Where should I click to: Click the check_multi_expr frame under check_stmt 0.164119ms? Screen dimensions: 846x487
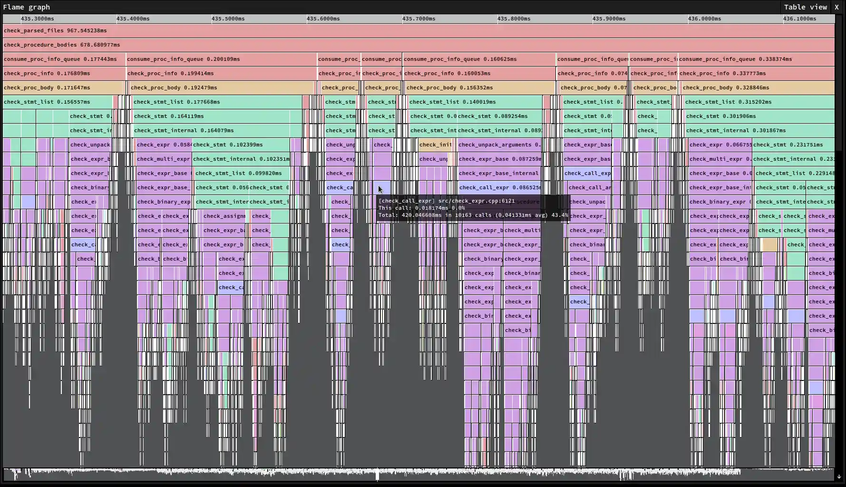pos(164,159)
